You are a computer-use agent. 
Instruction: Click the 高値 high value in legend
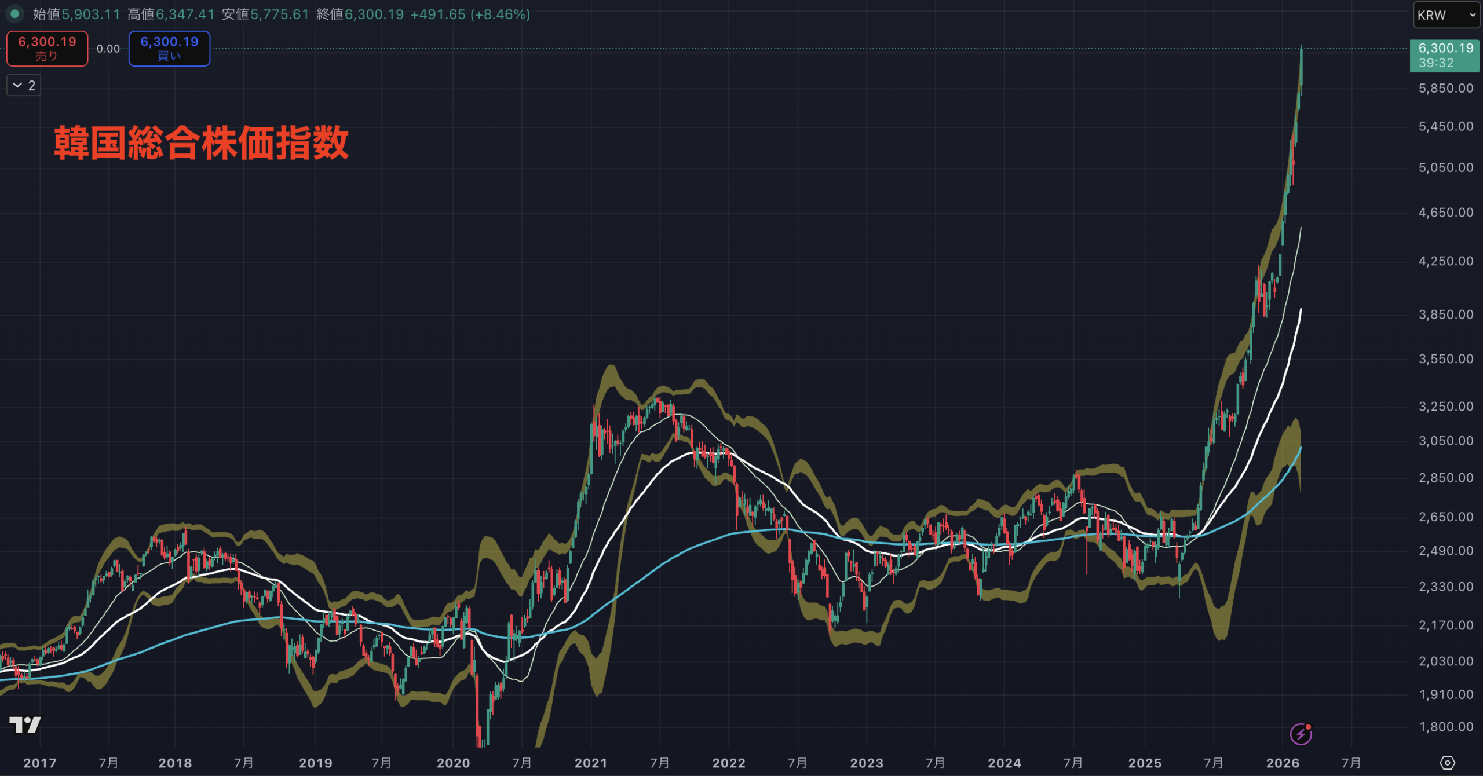coord(185,14)
